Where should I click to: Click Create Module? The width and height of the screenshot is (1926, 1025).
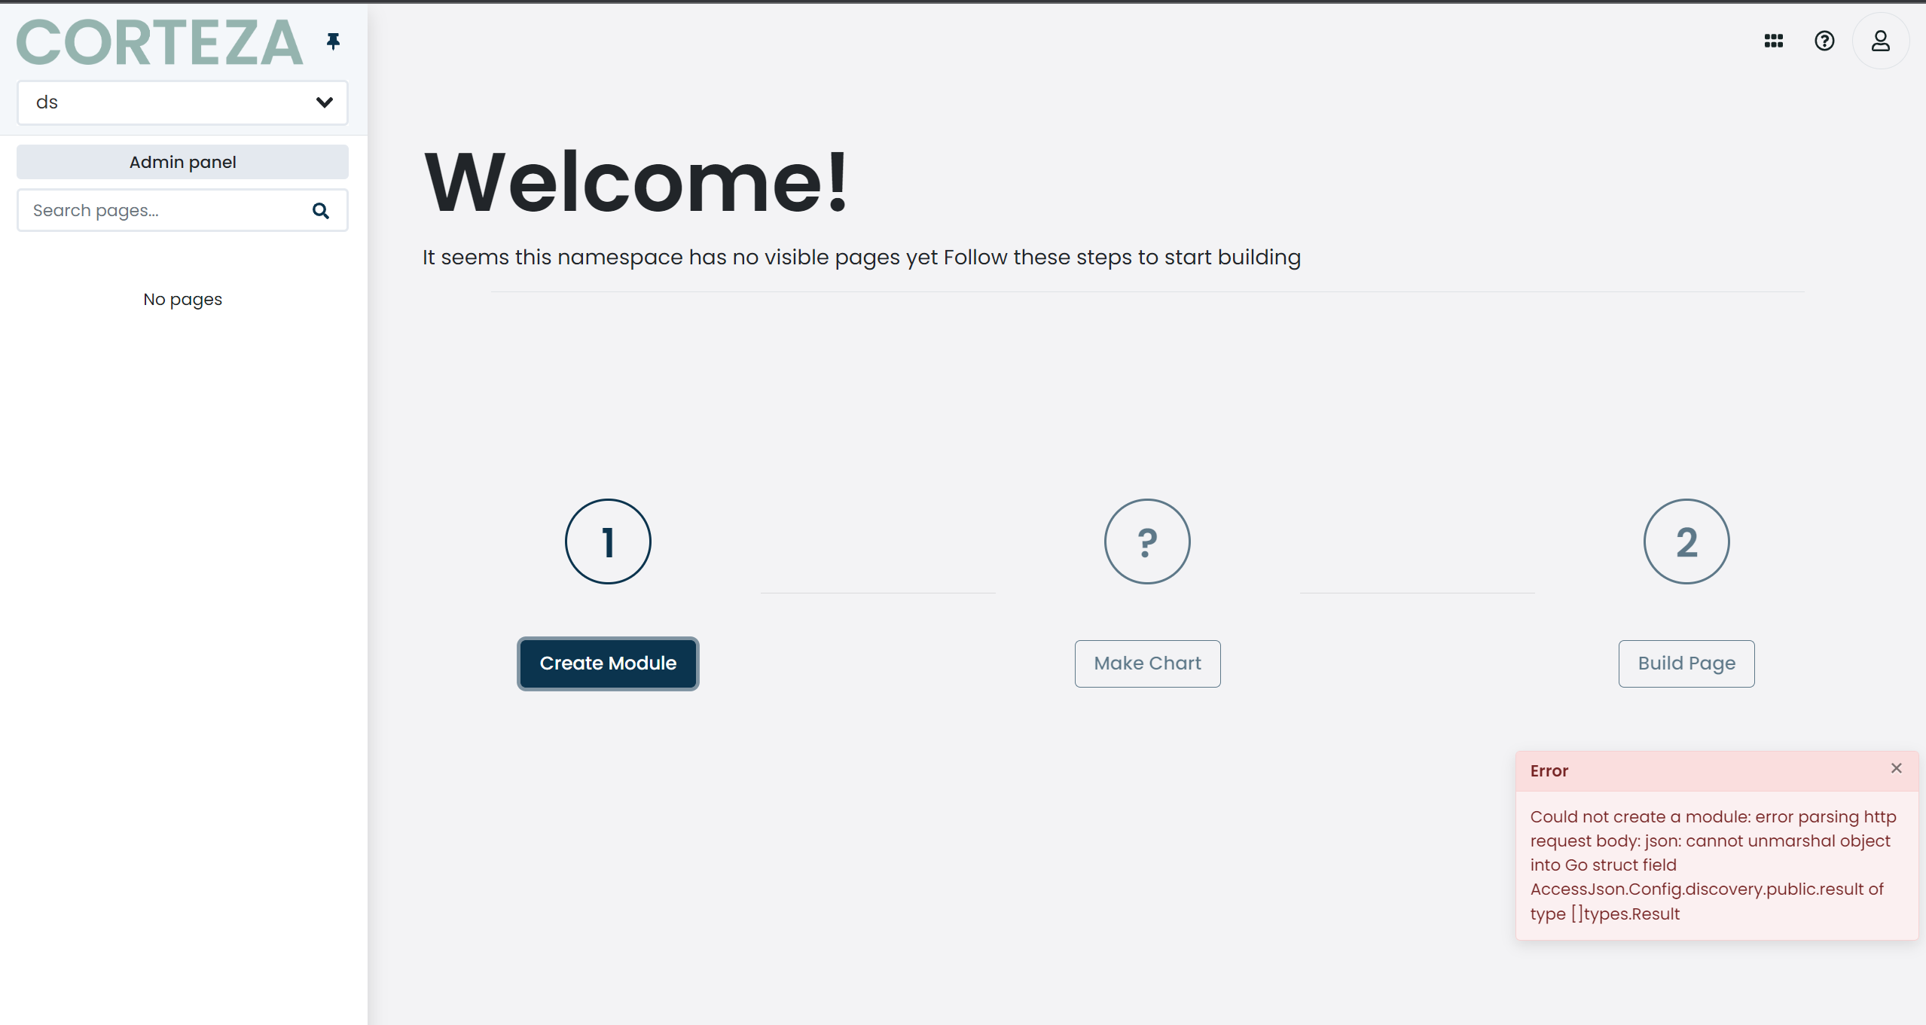click(x=607, y=664)
